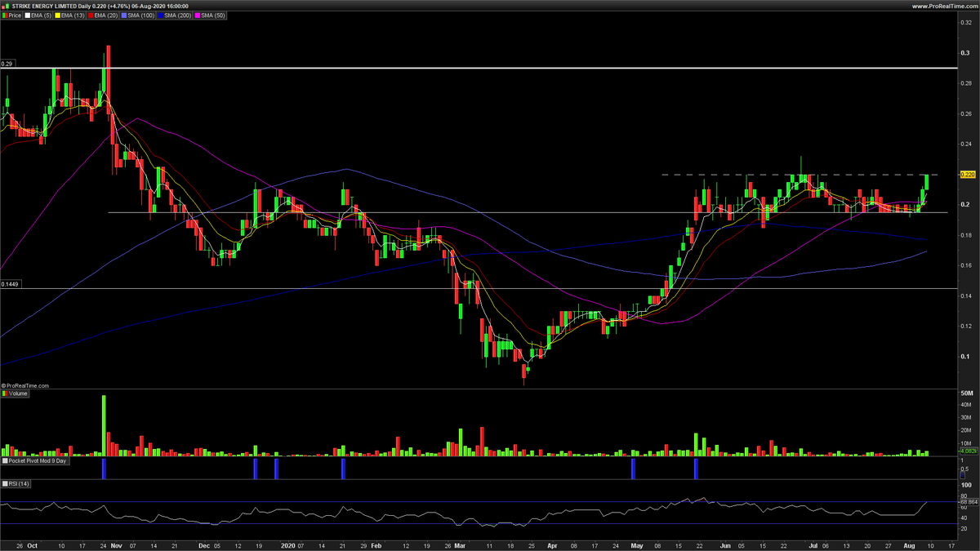This screenshot has height=551, width=980.
Task: Click the 4,082k volume value tag
Action: tap(968, 451)
